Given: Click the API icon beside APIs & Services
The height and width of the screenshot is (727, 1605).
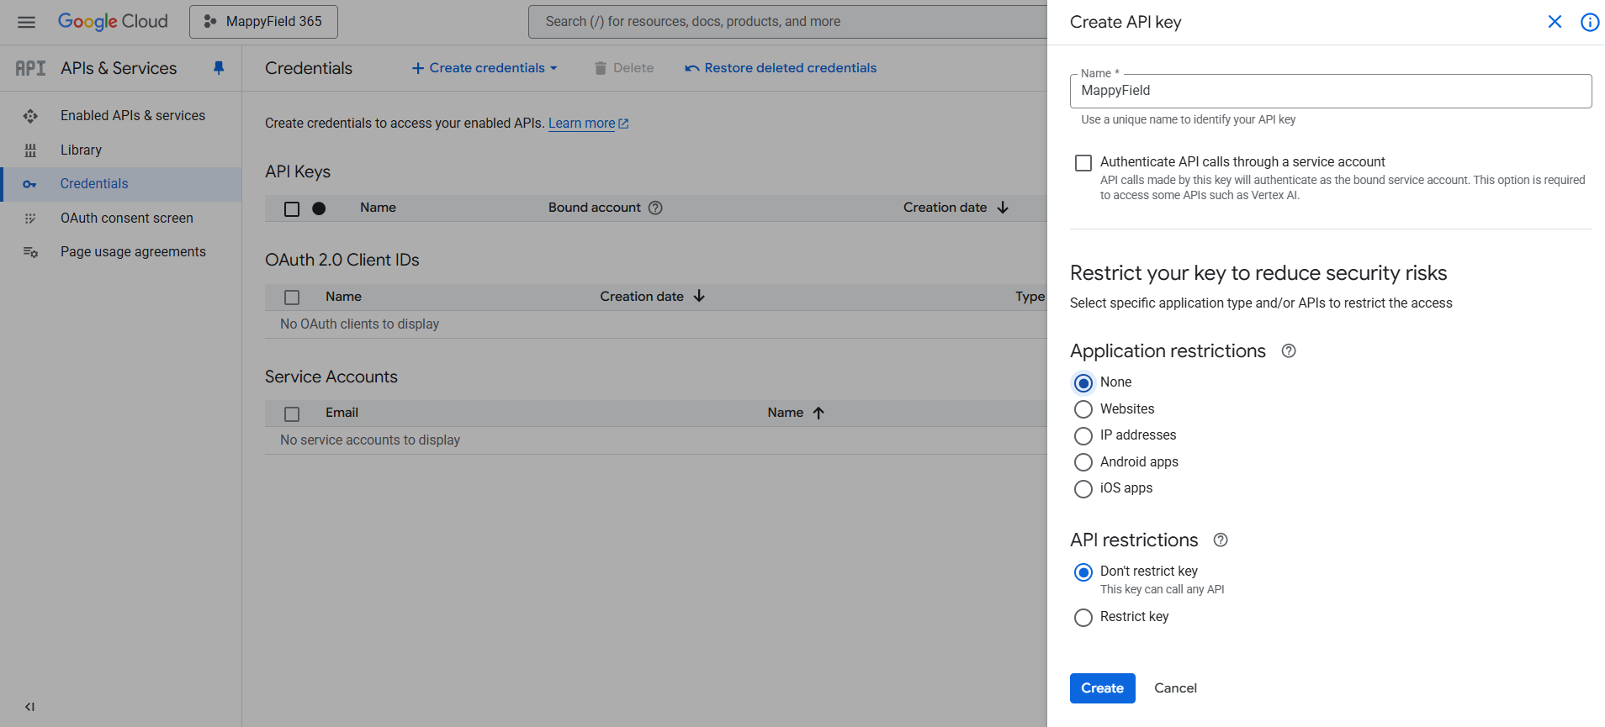Looking at the screenshot, I should click(x=30, y=68).
